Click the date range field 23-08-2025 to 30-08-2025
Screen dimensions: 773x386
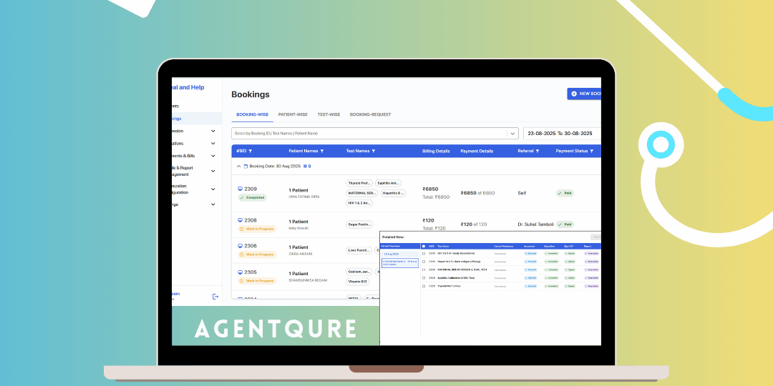pos(562,133)
